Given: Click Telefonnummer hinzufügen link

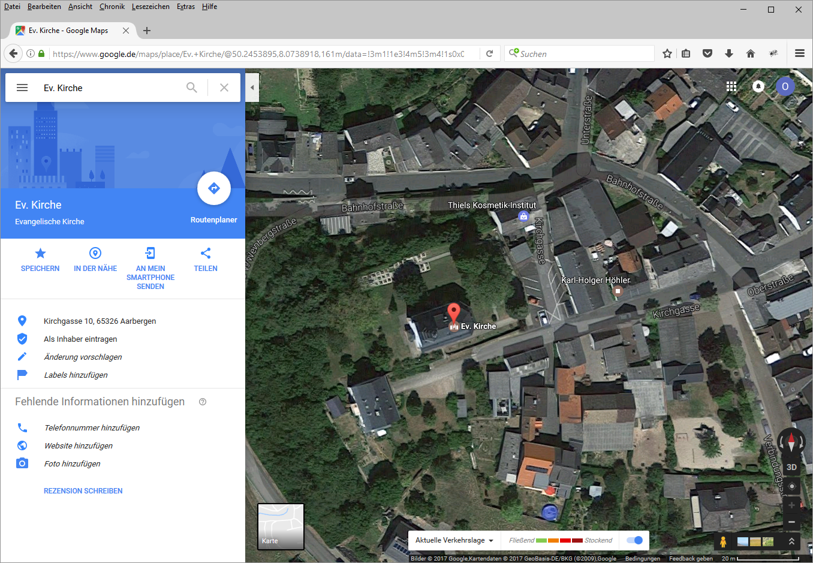Looking at the screenshot, I should coord(92,427).
